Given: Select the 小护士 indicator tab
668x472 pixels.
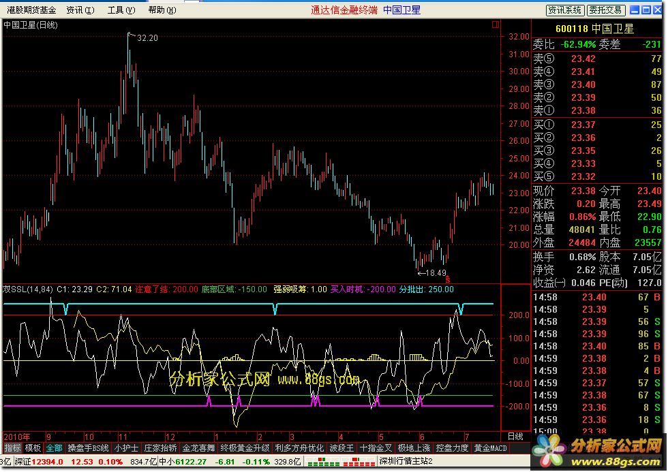Looking at the screenshot, I should click(126, 447).
